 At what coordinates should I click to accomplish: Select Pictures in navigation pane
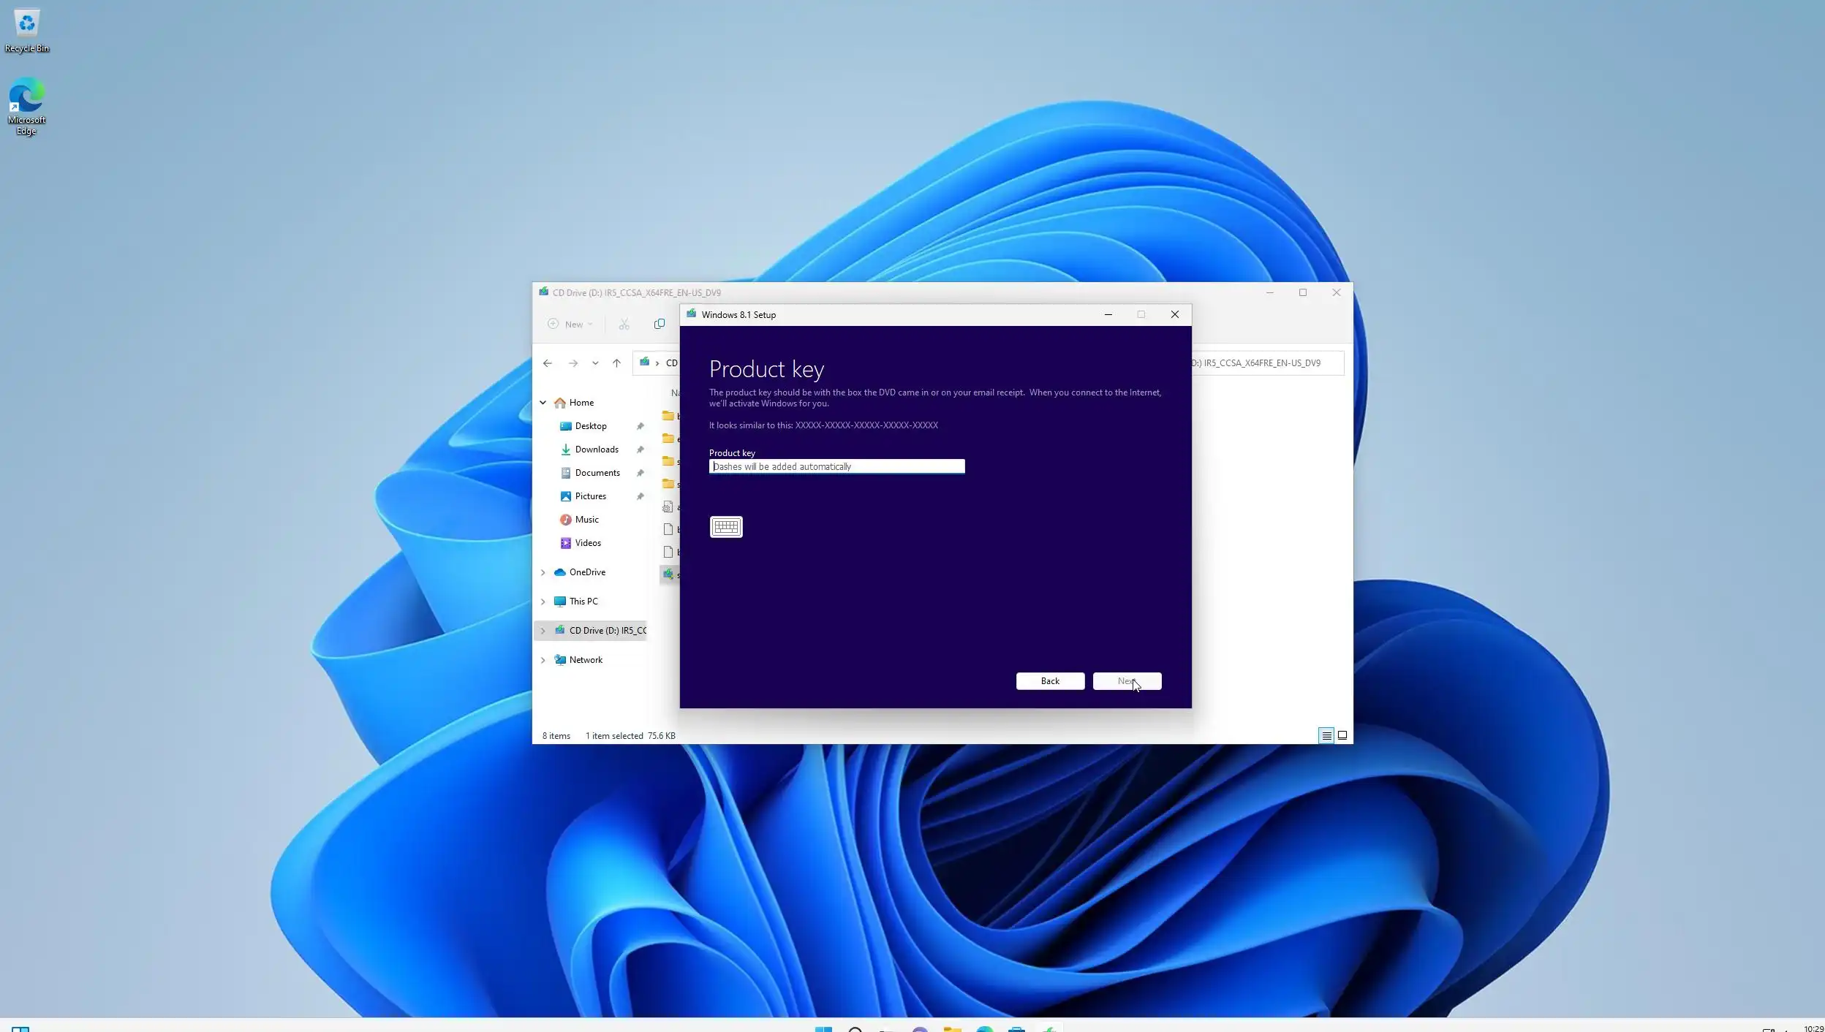point(590,496)
